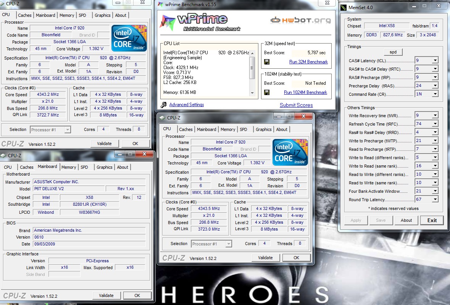This screenshot has height=305, width=450.
Task: Click the Intel Core i7 logo in center CPU-Z
Action: [290, 152]
